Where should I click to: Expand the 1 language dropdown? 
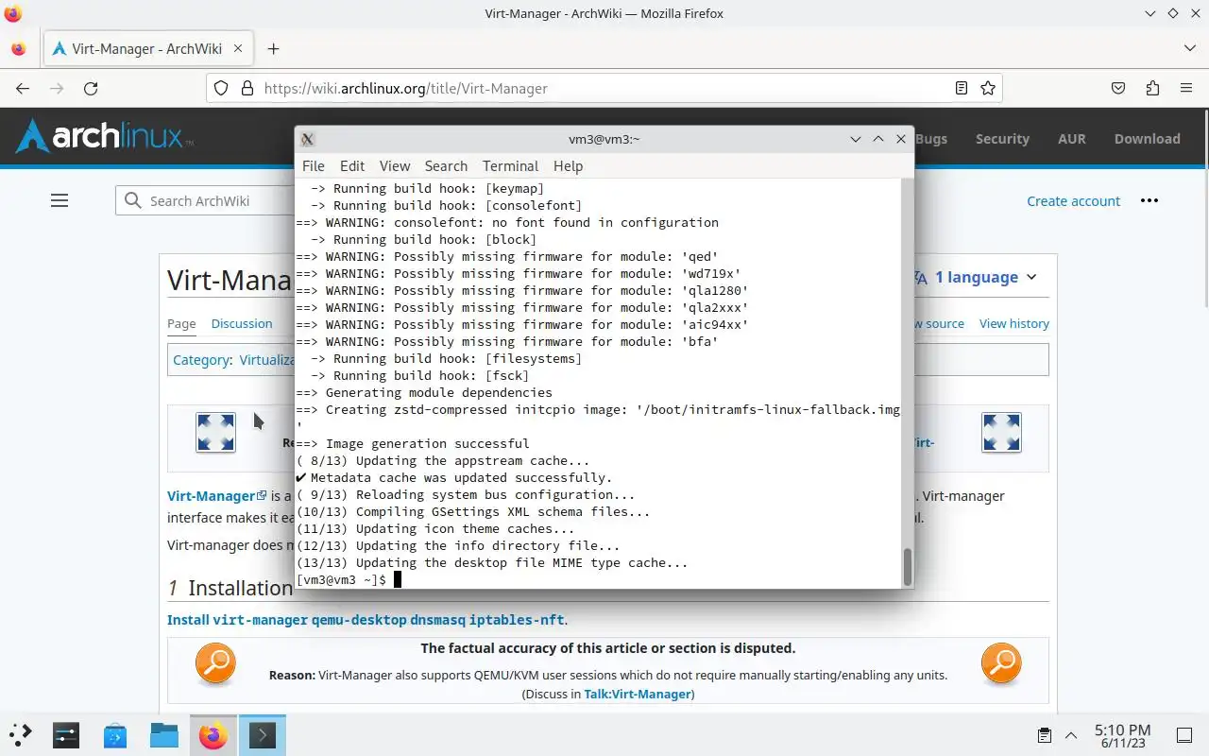click(976, 277)
